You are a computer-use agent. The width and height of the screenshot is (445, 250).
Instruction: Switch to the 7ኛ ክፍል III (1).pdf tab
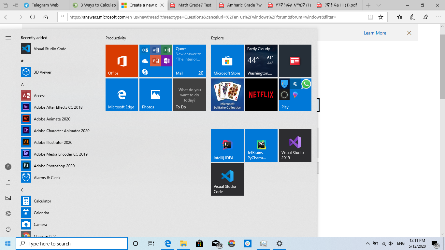(338, 5)
